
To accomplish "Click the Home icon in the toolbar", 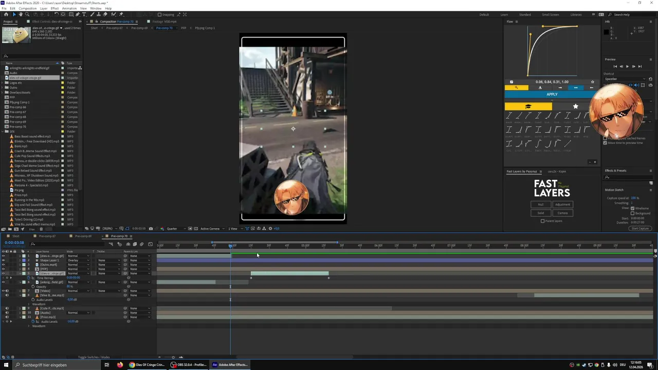I will pos(6,14).
